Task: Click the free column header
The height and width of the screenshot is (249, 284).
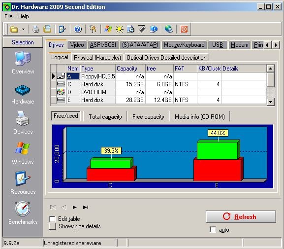Action: pyautogui.click(x=159, y=69)
